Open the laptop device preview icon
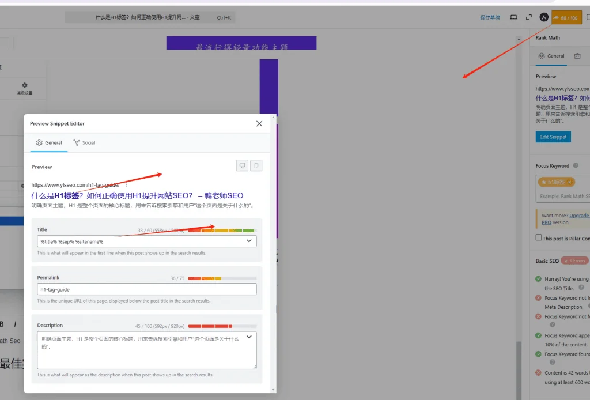590x400 pixels. pos(513,17)
